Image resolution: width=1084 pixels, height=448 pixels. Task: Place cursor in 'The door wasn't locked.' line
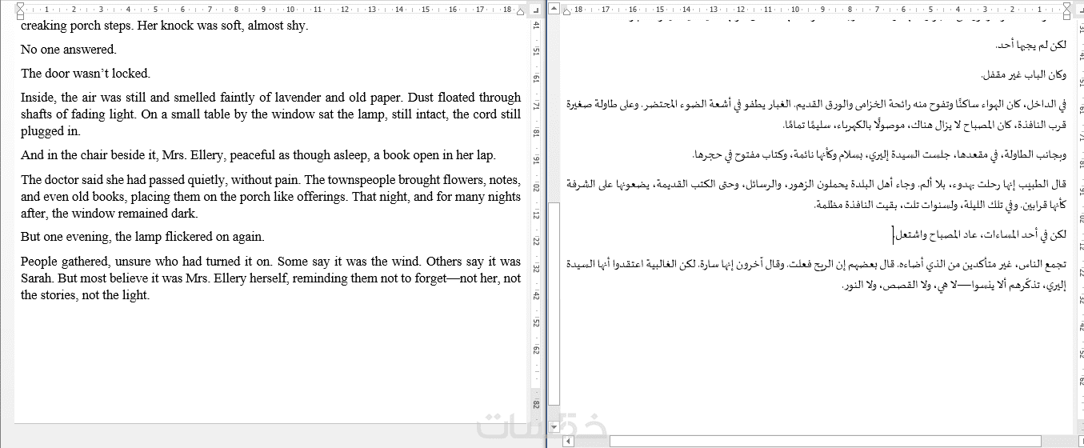[86, 74]
